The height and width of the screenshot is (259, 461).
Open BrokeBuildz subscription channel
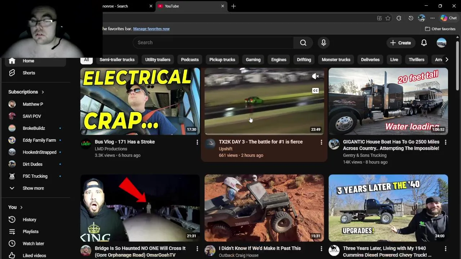(x=35, y=128)
